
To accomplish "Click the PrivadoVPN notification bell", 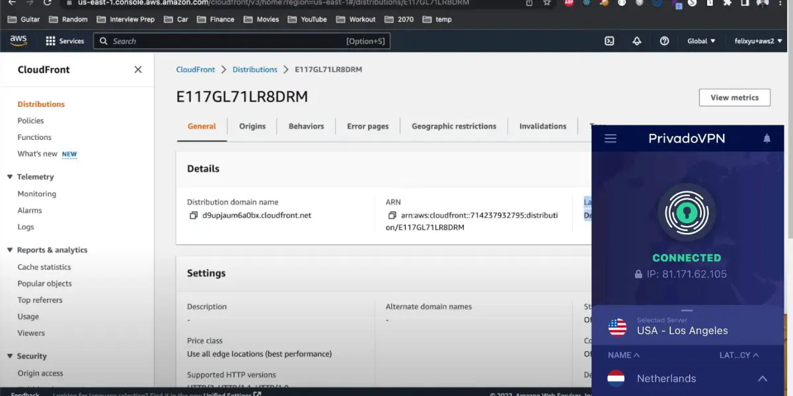I will [767, 139].
